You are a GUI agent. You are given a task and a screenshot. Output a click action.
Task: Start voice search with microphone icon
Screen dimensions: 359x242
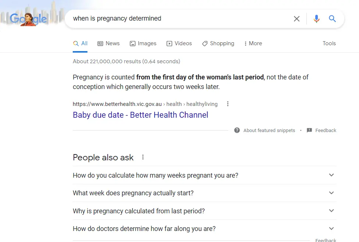pyautogui.click(x=316, y=19)
